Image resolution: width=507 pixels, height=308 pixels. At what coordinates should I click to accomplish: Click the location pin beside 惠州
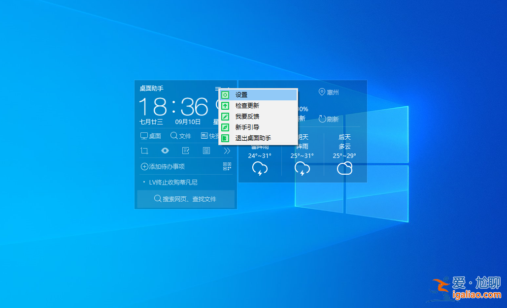321,92
